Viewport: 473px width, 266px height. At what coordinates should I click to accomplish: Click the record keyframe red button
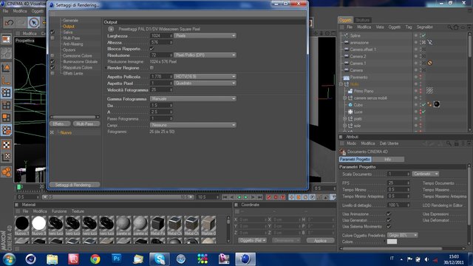point(268,197)
